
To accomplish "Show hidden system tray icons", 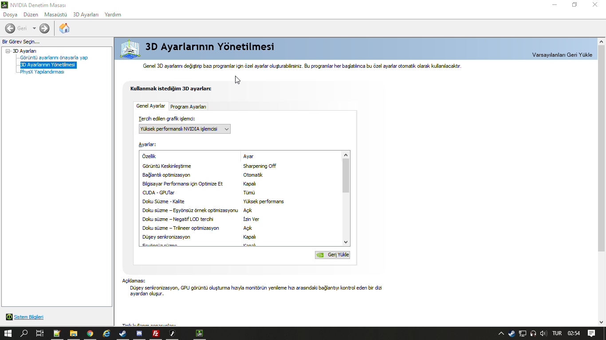I will click(x=501, y=333).
